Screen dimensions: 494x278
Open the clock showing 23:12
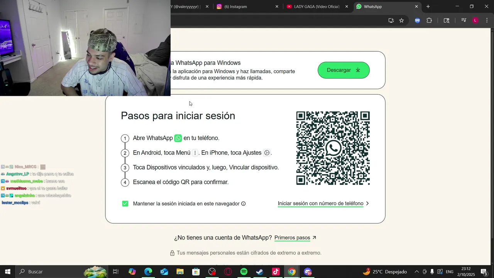[466, 272]
